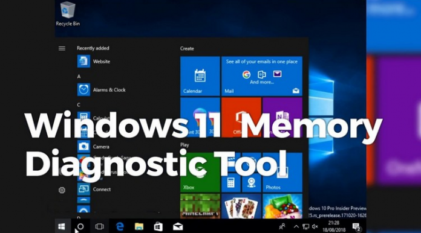The width and height of the screenshot is (421, 233).
Task: Open the Mail live tile
Action: tap(262, 76)
